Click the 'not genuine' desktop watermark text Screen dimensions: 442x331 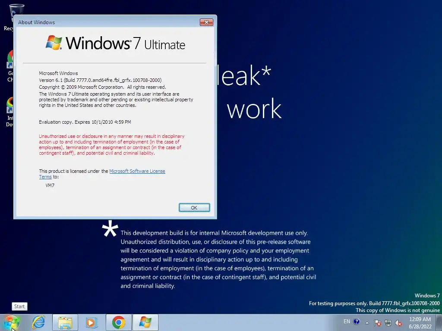398,310
